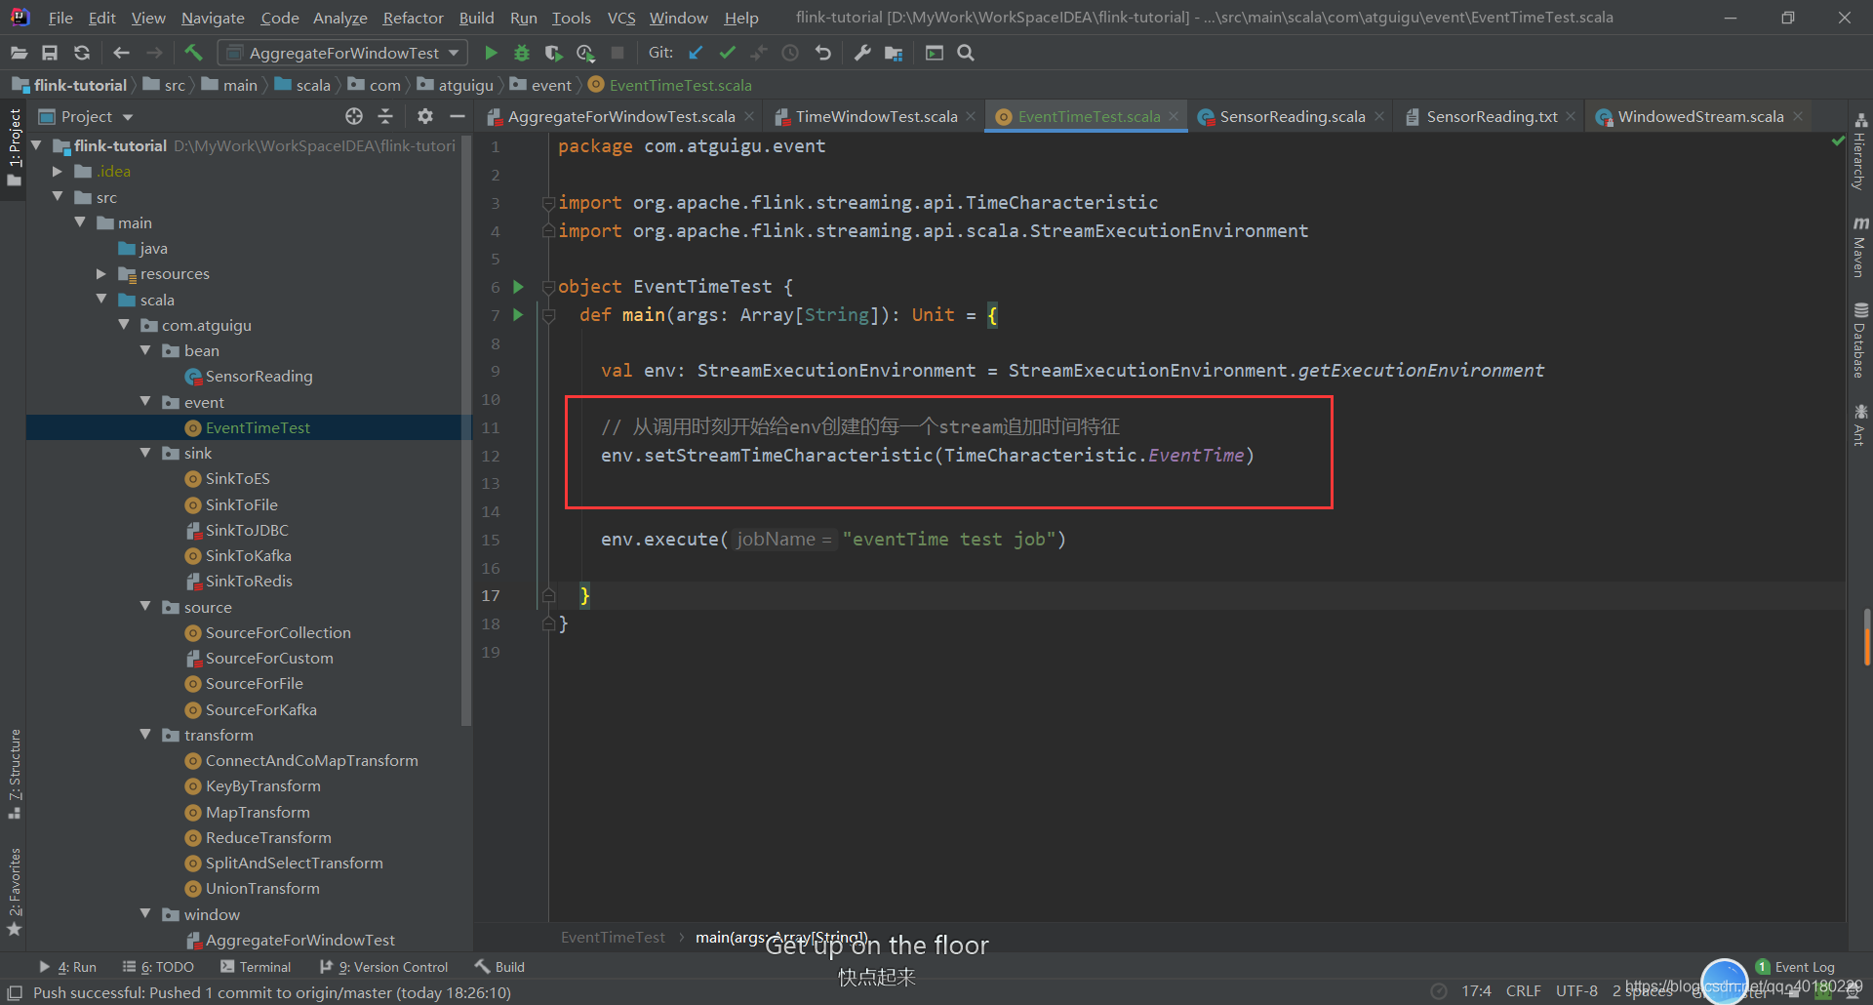The height and width of the screenshot is (1005, 1873).
Task: Click the atguigu breadcrumb in navigation bar
Action: pos(456,85)
